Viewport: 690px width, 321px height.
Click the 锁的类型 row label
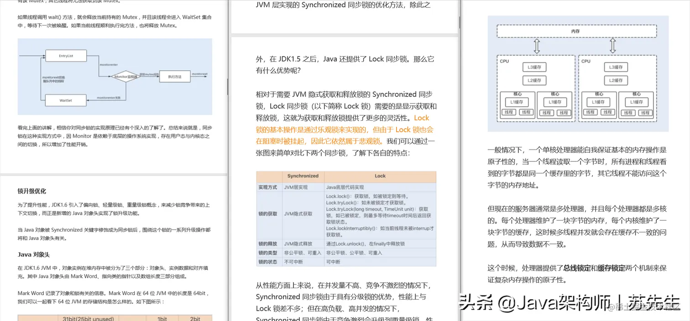click(268, 253)
